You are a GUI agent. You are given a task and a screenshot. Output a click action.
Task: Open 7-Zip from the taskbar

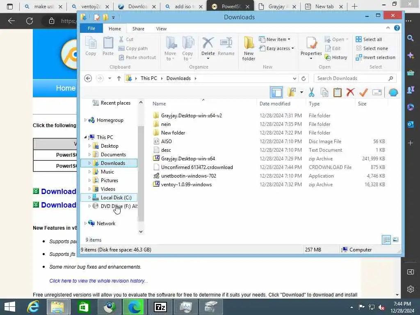pos(160,307)
